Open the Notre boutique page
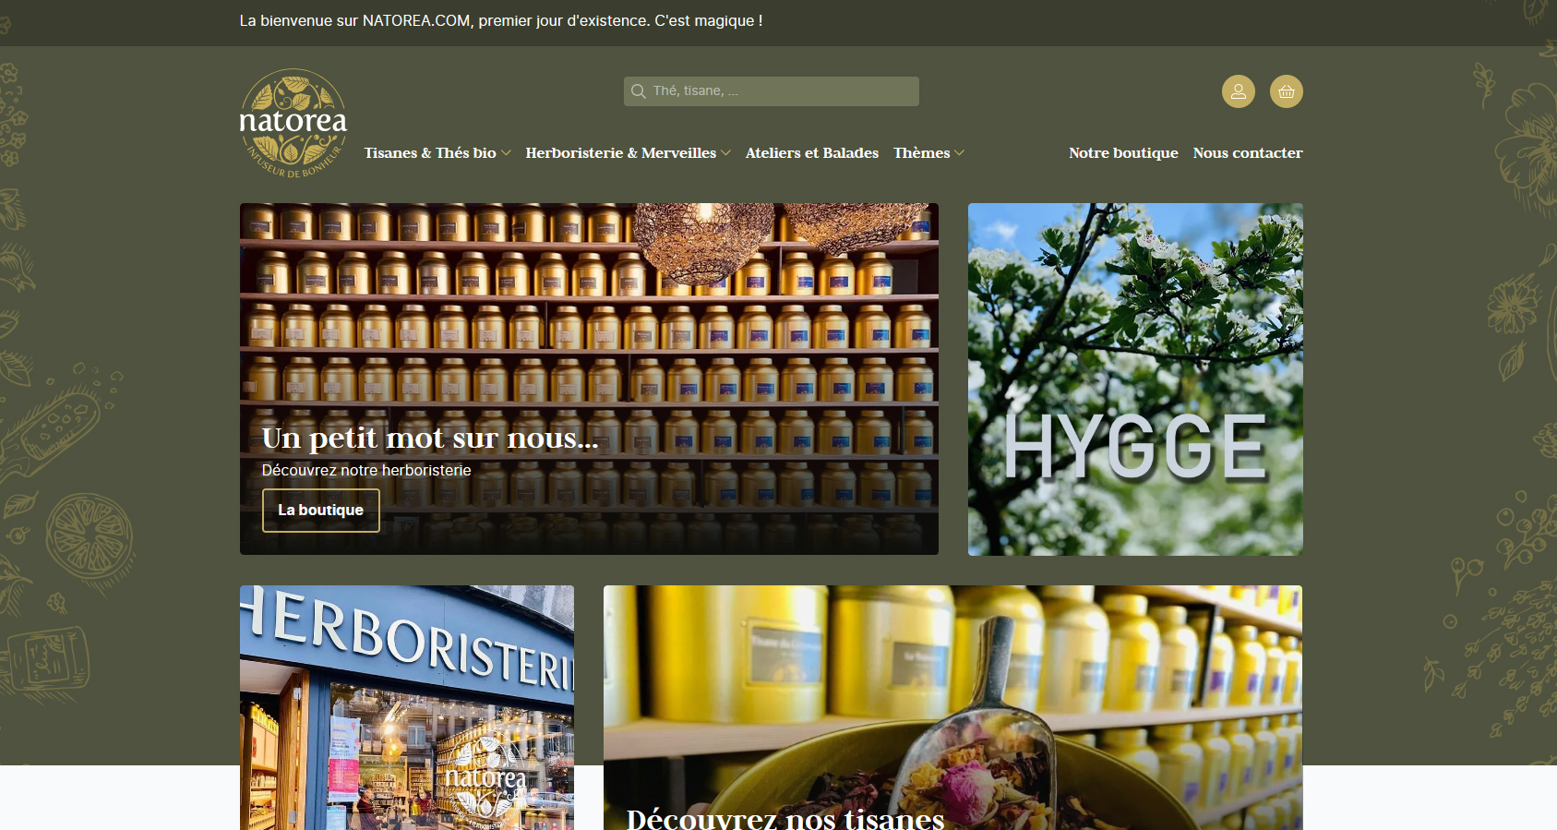The height and width of the screenshot is (830, 1557). pyautogui.click(x=1123, y=153)
